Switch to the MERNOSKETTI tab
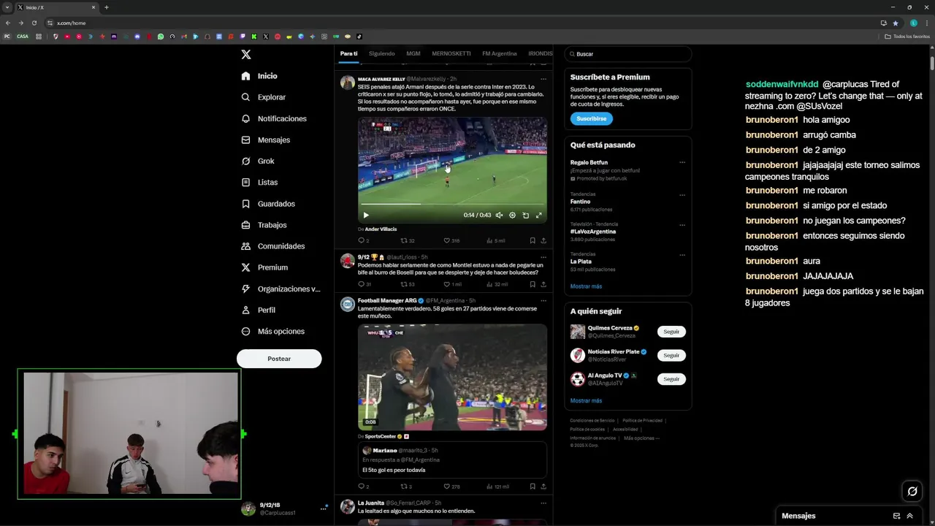This screenshot has height=526, width=935. pos(451,53)
